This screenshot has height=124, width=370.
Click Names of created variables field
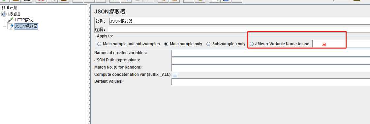[271, 53]
